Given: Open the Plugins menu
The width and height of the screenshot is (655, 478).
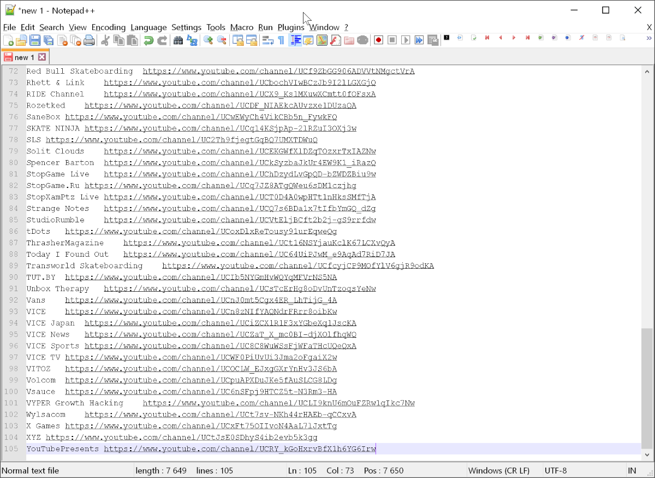Looking at the screenshot, I should [x=291, y=27].
